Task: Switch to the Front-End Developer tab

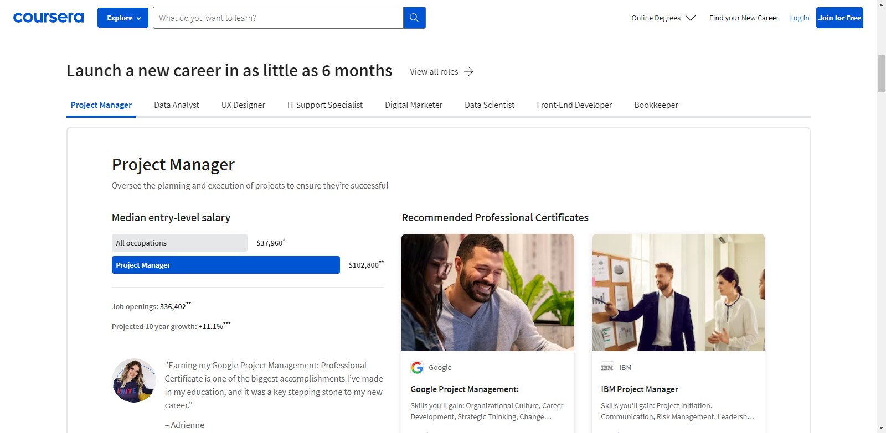Action: pyautogui.click(x=574, y=105)
